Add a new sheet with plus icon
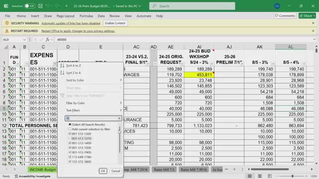The width and height of the screenshot is (319, 179). tap(234, 169)
